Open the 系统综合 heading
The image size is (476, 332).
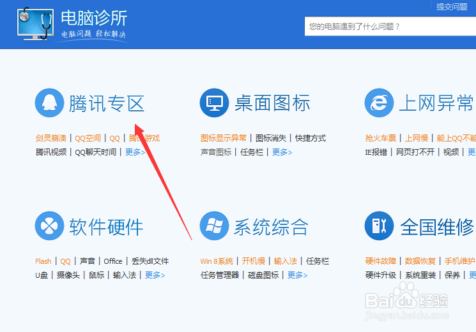click(271, 227)
